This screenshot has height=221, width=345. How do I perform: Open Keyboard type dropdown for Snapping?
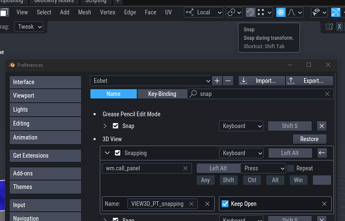tap(241, 153)
